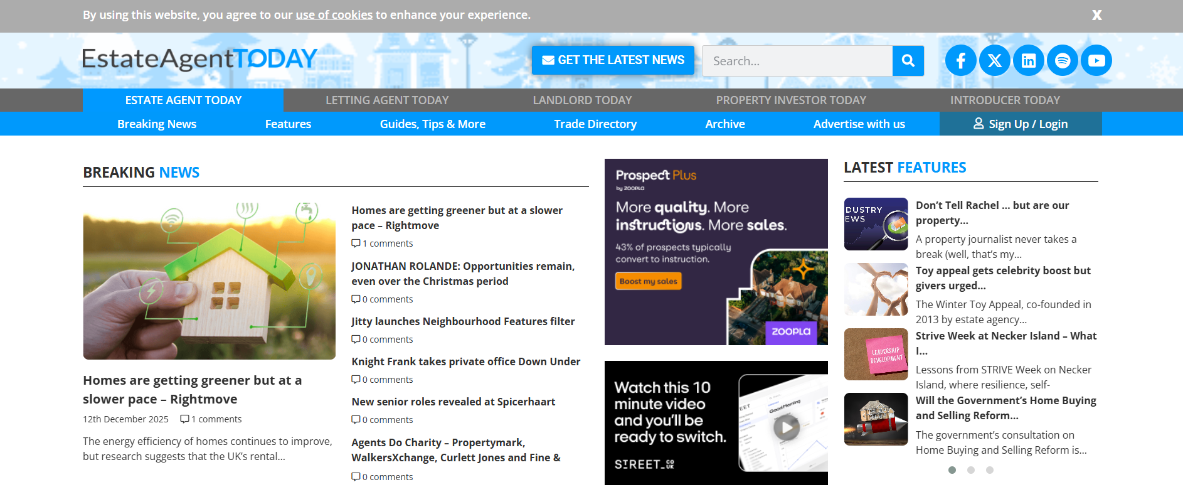
Task: Click the Get The Latest News button
Action: click(613, 60)
